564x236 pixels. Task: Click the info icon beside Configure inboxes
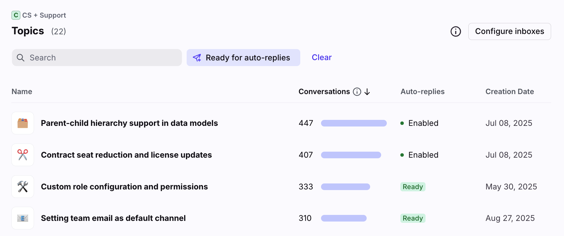click(x=455, y=31)
